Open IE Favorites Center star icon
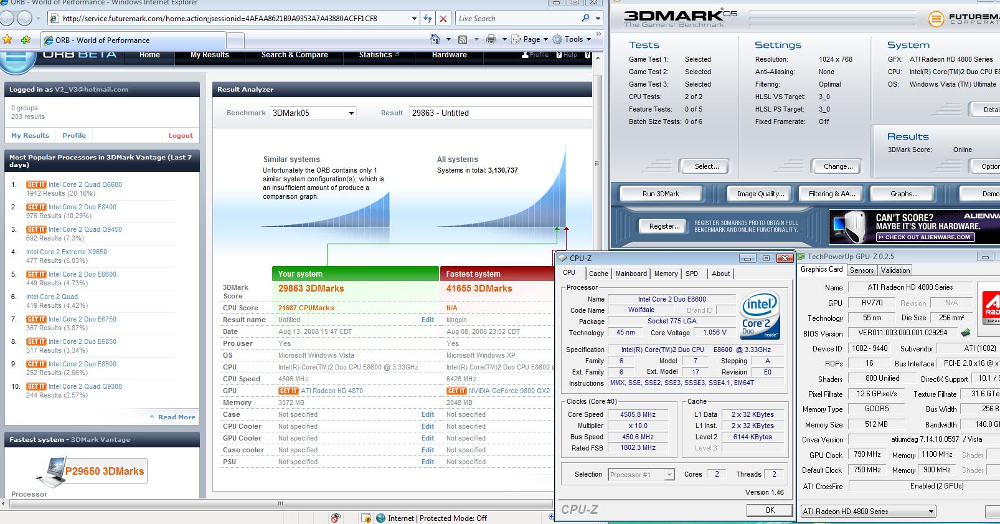Image resolution: width=1000 pixels, height=524 pixels. (7, 39)
